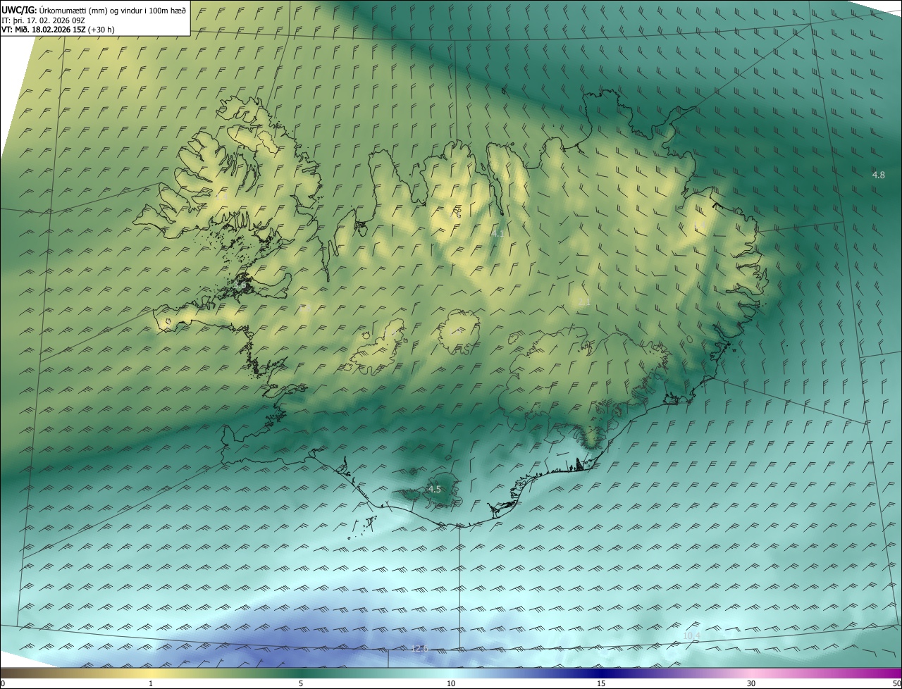Screen dimensions: 902x689
Task: Click the 0 tick on the color scale
Action: click(x=2, y=683)
